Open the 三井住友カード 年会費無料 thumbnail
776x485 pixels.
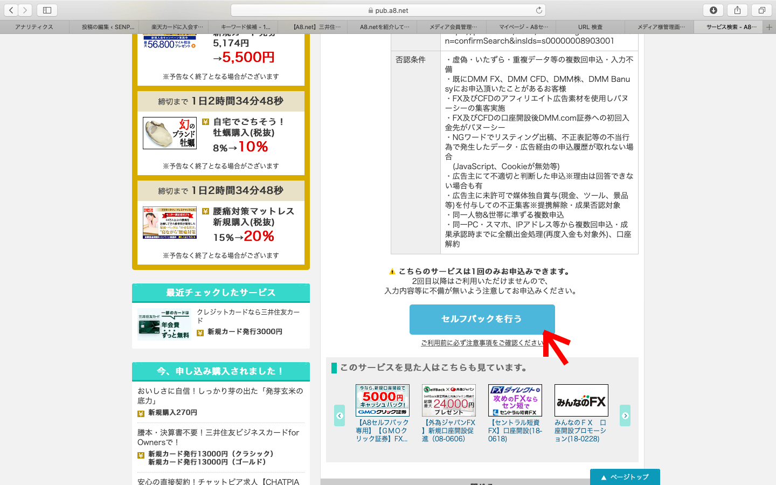tap(164, 324)
